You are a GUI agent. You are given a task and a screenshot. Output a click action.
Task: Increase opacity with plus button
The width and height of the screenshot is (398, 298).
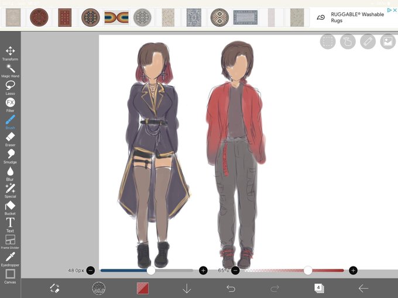[x=353, y=271]
